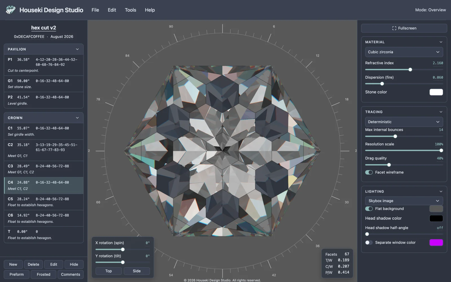
Task: Toggle Flat background switch
Action: [x=369, y=209]
